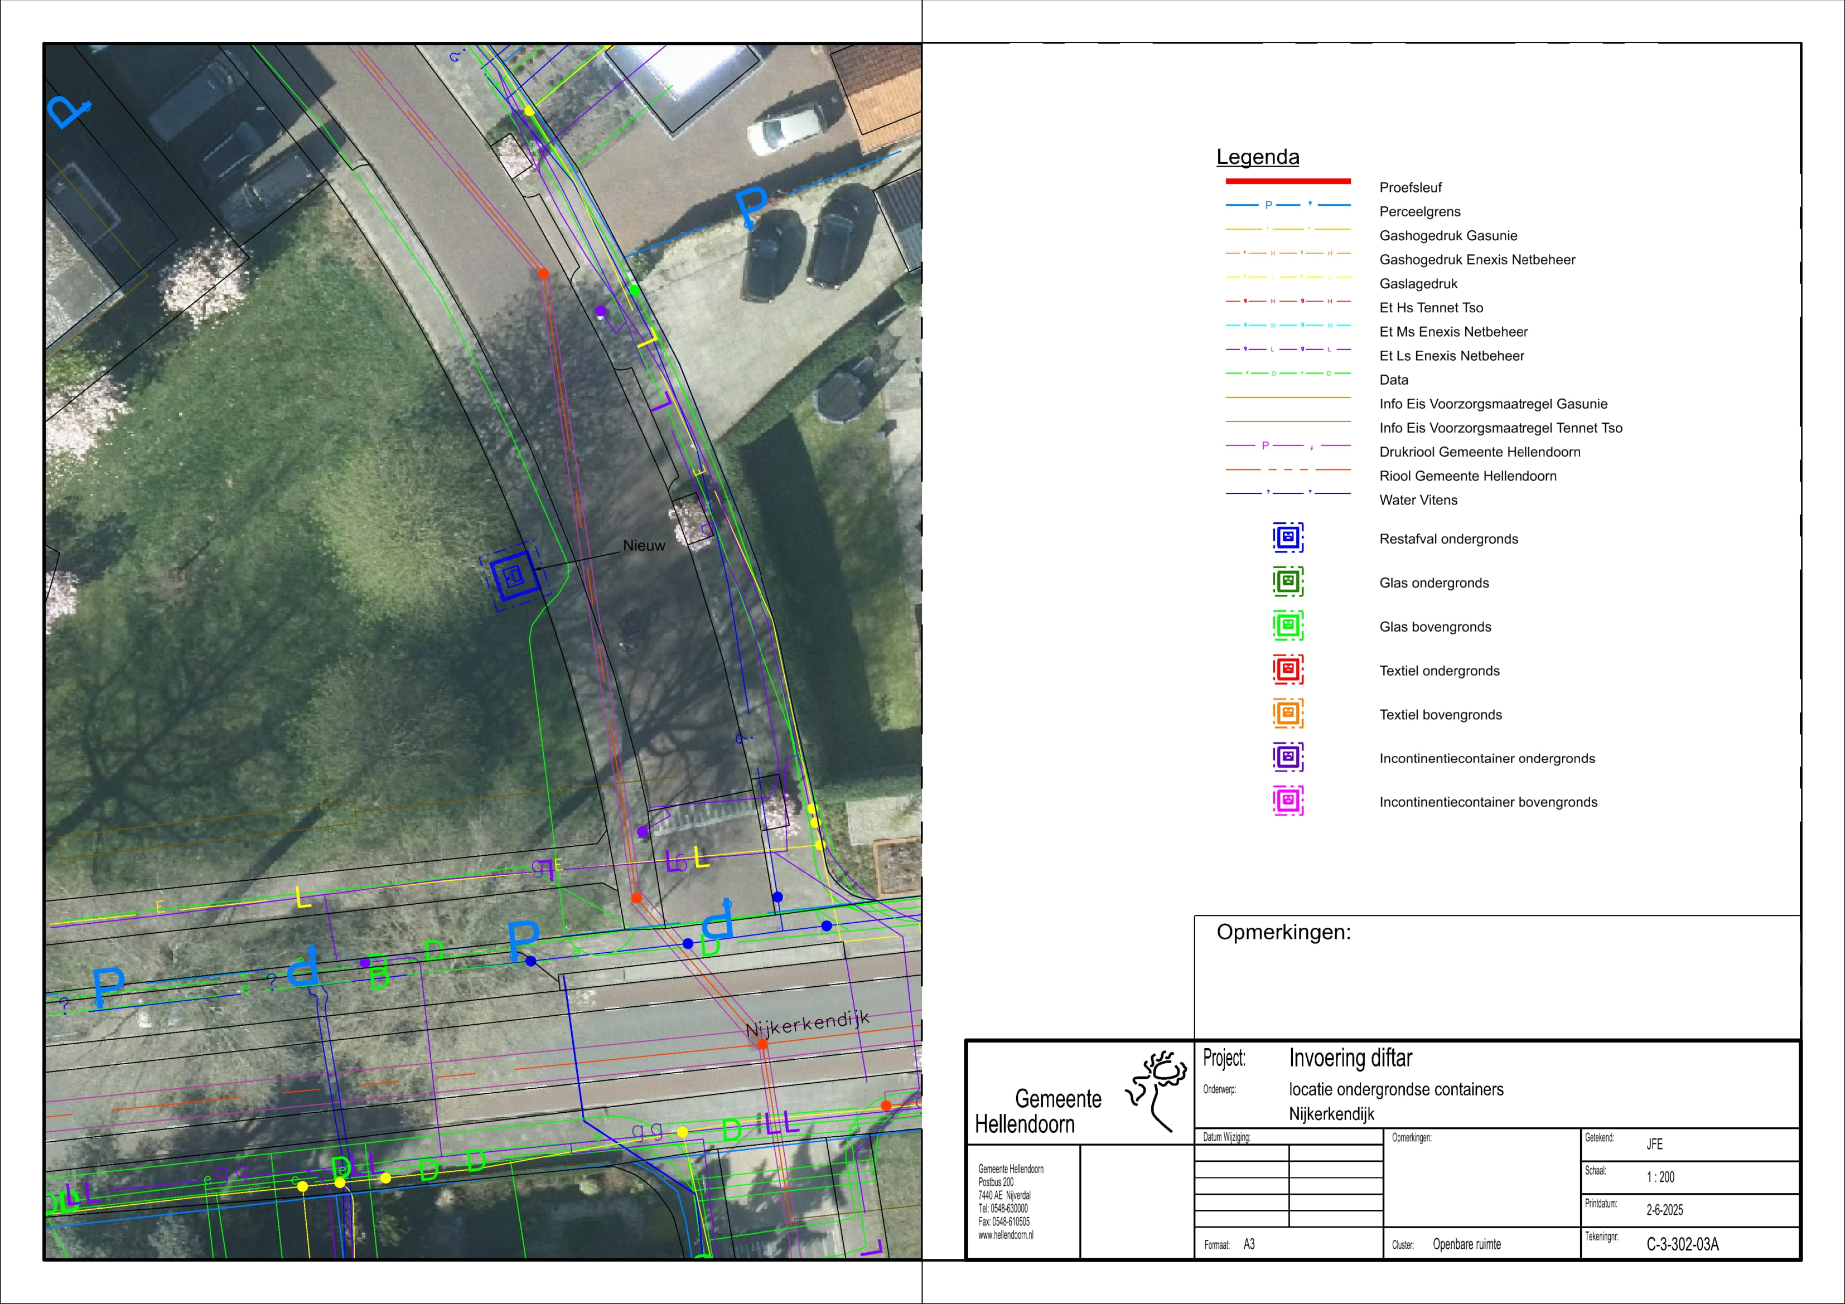
Task: Click the Glas ondergronds legend icon
Action: point(1287,581)
